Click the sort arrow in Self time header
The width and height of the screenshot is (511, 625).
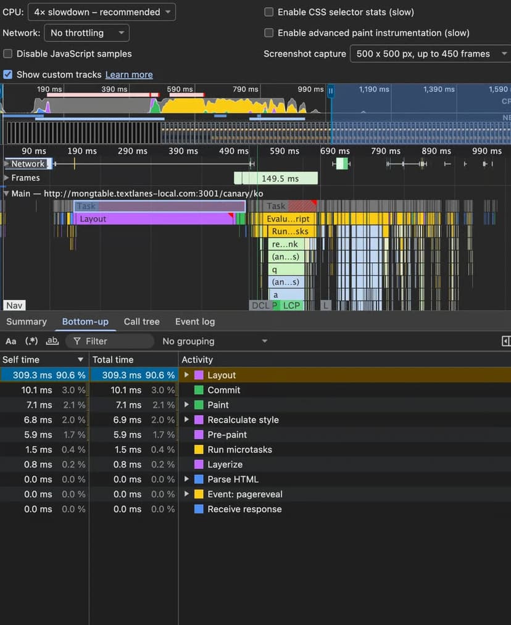coord(80,360)
